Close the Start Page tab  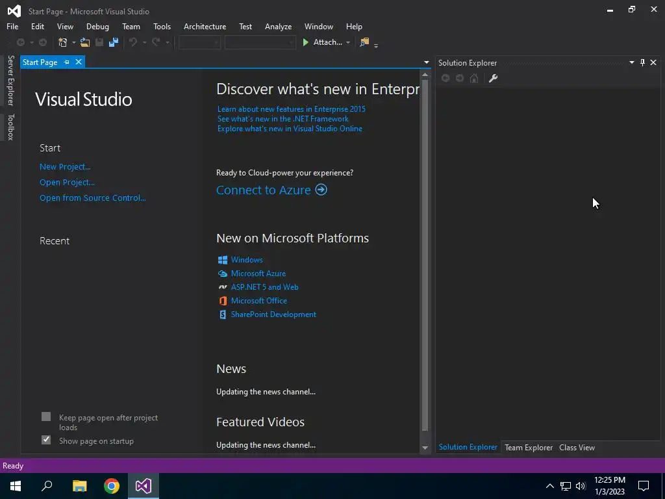coord(79,62)
